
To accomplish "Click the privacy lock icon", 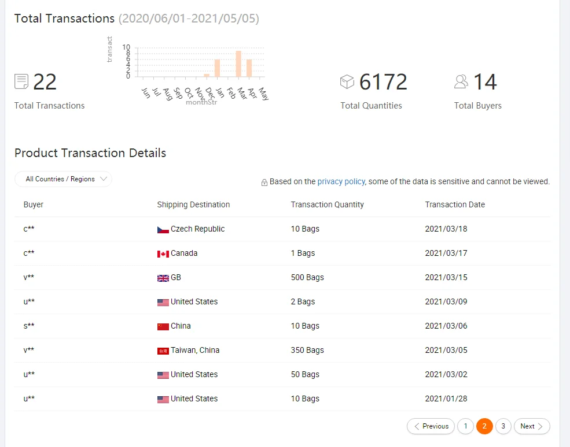I will pos(264,182).
